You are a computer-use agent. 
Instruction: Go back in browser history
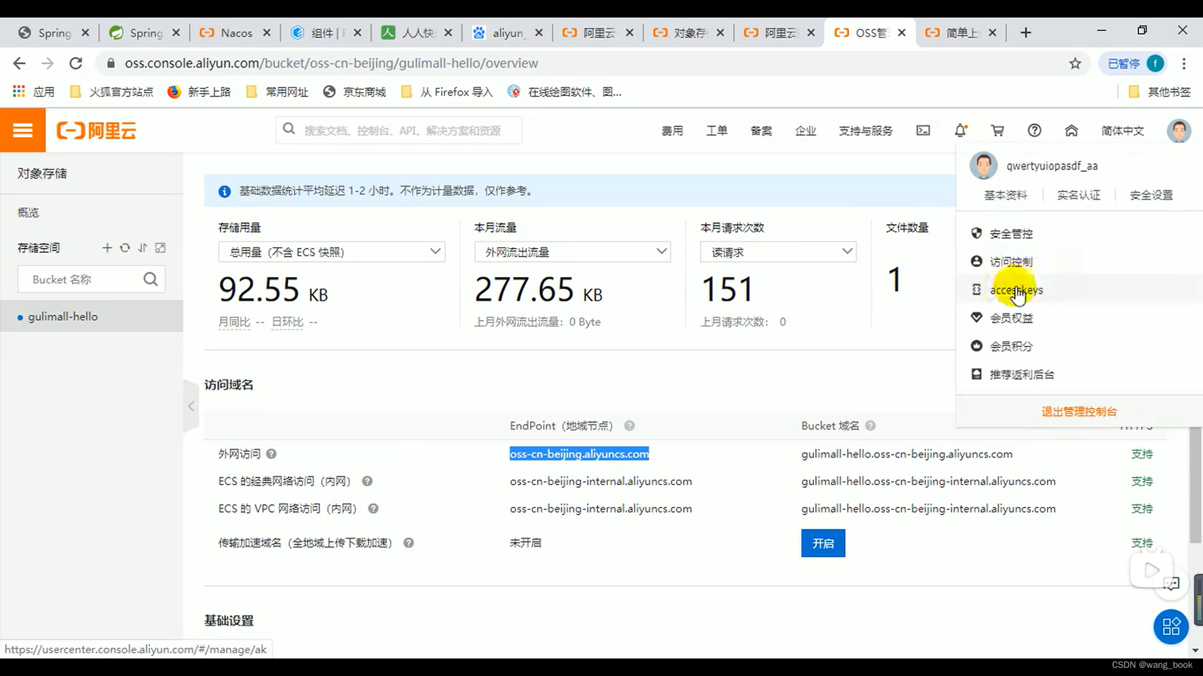19,63
